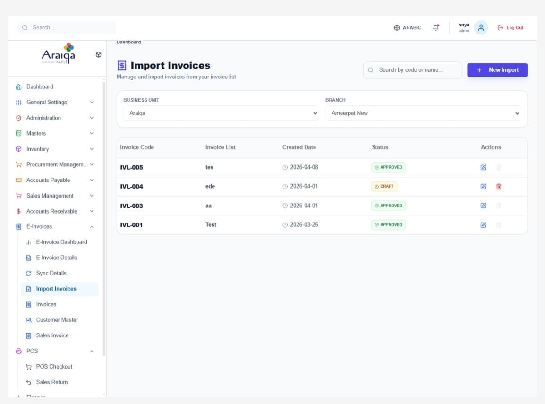
Task: Open notifications bell icon
Action: coord(436,27)
